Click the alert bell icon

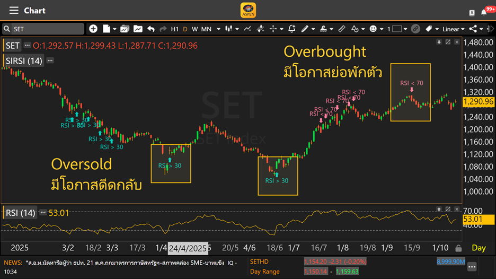291,29
